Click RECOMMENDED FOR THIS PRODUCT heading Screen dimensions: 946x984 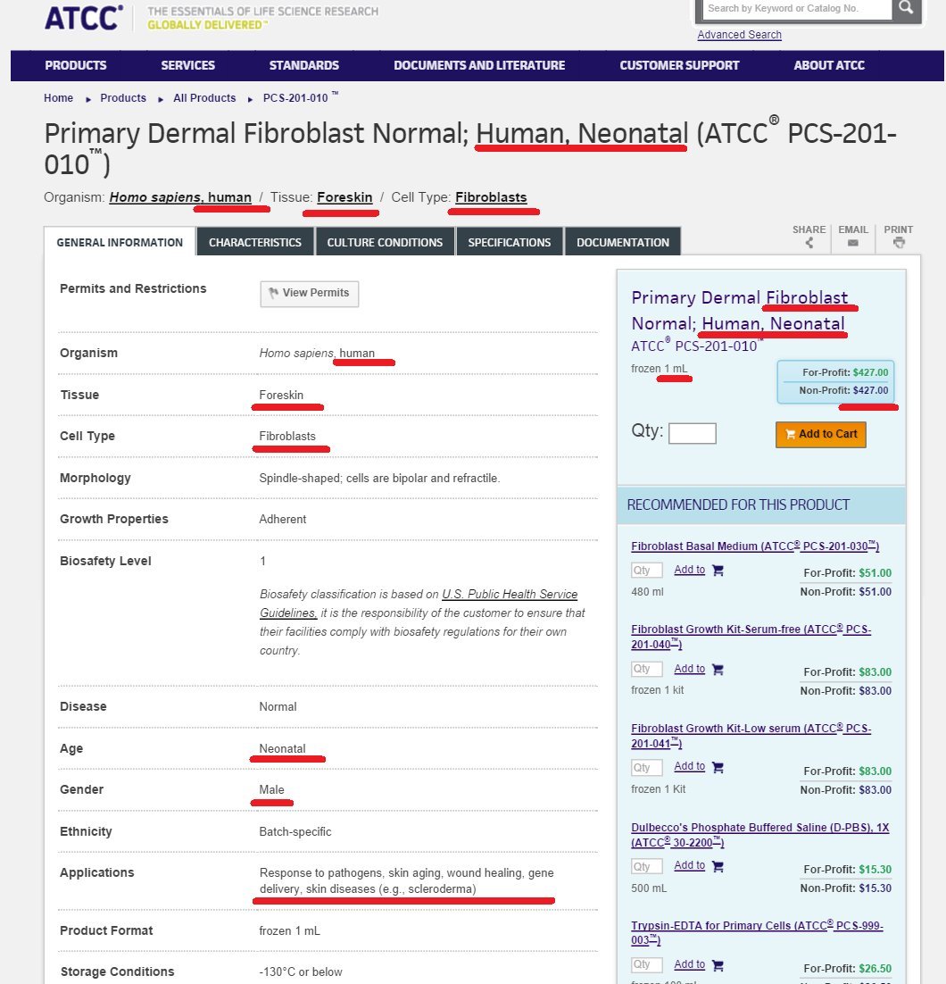[x=738, y=505]
